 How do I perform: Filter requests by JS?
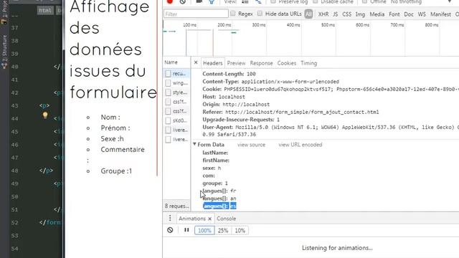click(x=335, y=14)
